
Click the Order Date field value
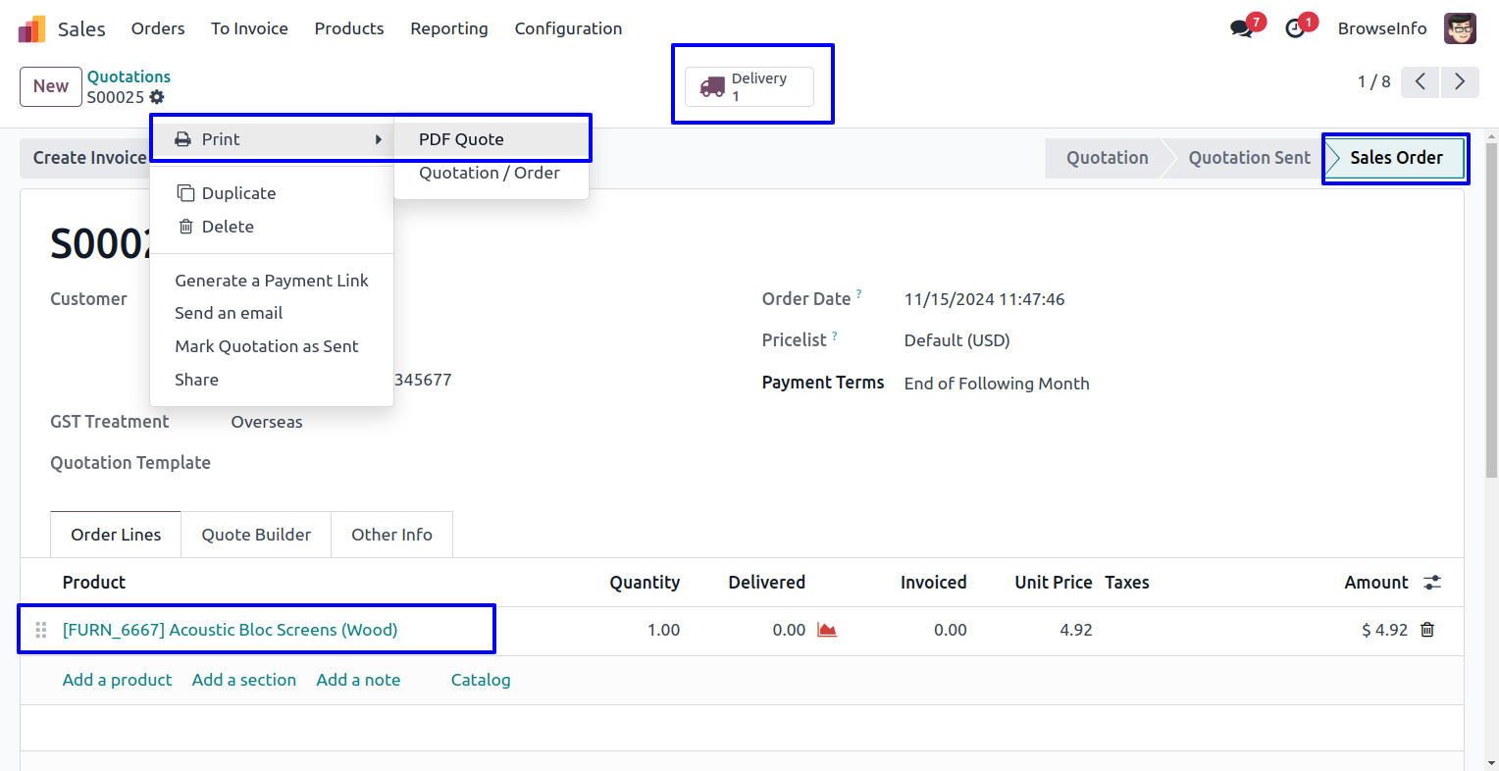click(x=984, y=299)
